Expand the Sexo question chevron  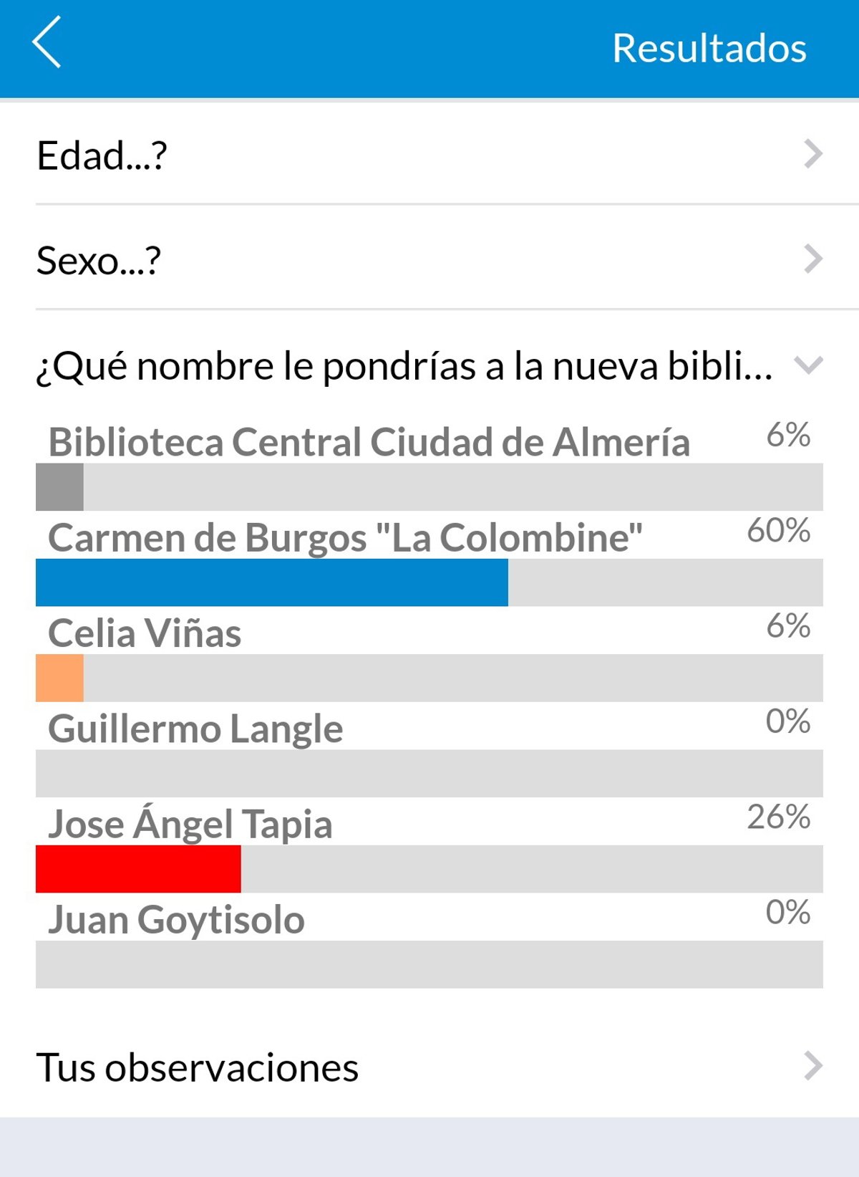point(812,259)
